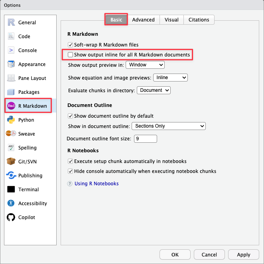Select Code label in sidebar
This screenshot has width=264, height=264.
click(x=24, y=36)
